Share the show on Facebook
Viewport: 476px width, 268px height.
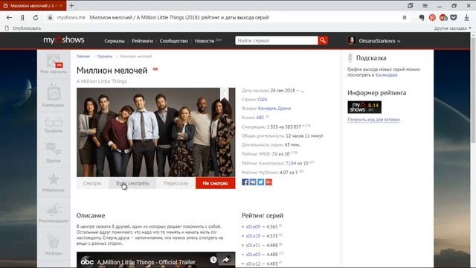click(245, 182)
